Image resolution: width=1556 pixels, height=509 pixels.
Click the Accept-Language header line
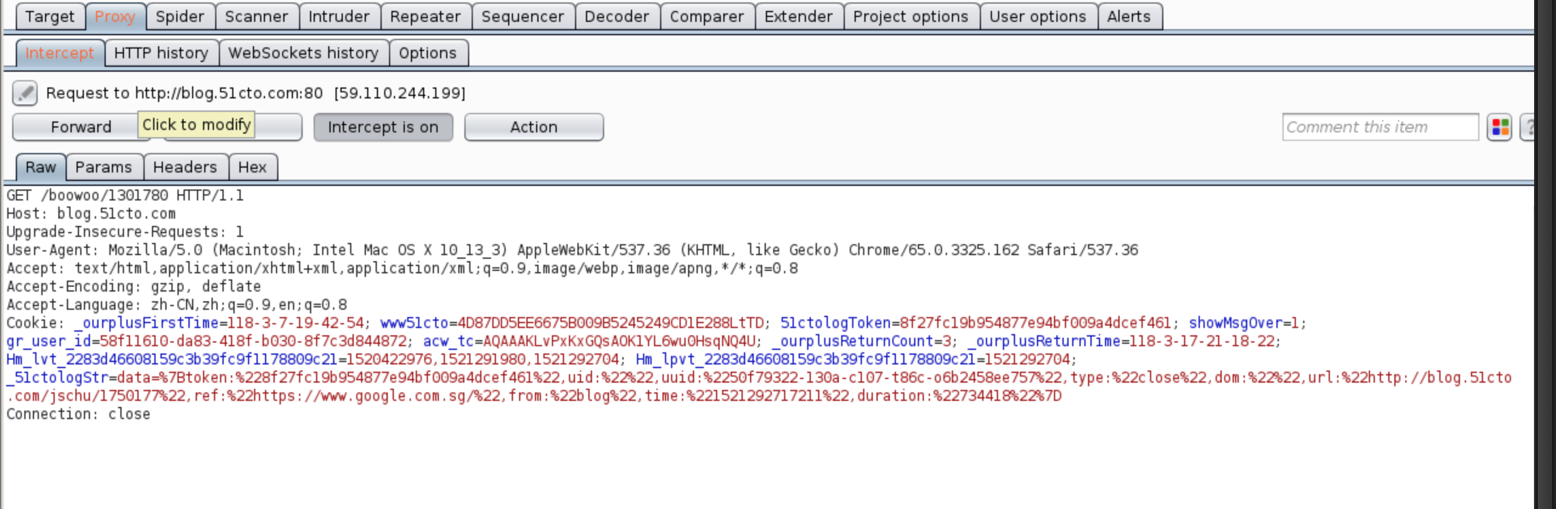coord(177,305)
